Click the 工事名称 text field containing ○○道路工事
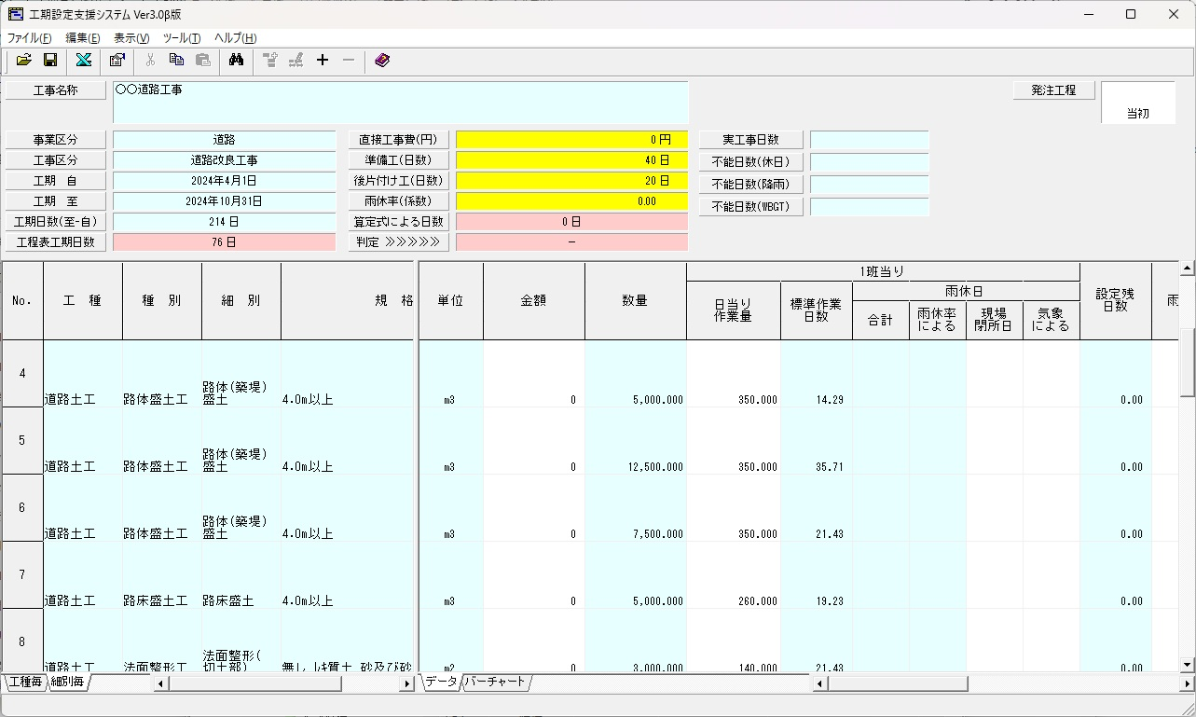This screenshot has width=1196, height=717. pos(401,103)
